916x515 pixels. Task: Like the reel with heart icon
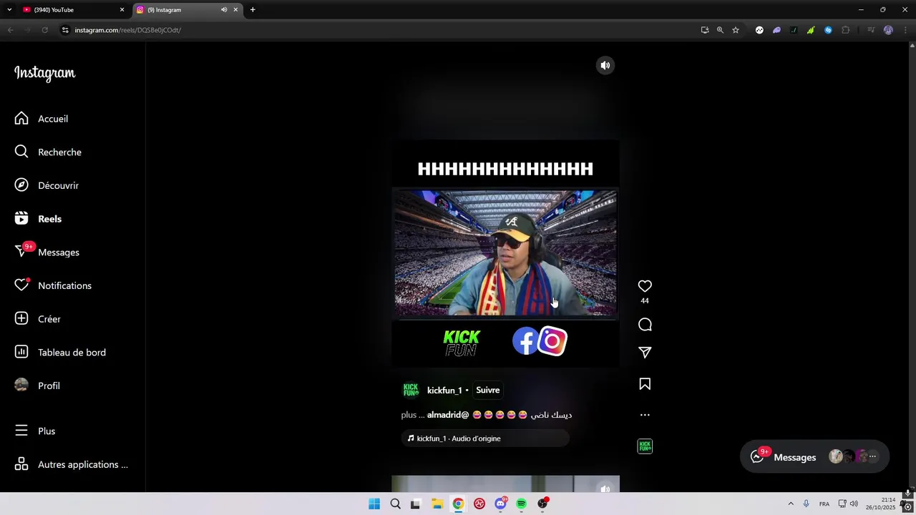(x=645, y=285)
